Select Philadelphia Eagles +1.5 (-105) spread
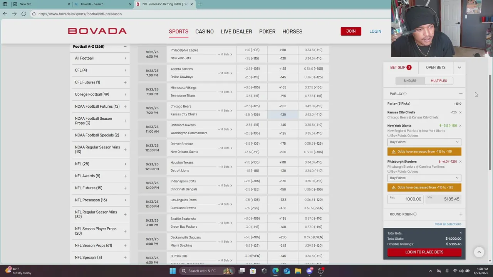 [252, 50]
